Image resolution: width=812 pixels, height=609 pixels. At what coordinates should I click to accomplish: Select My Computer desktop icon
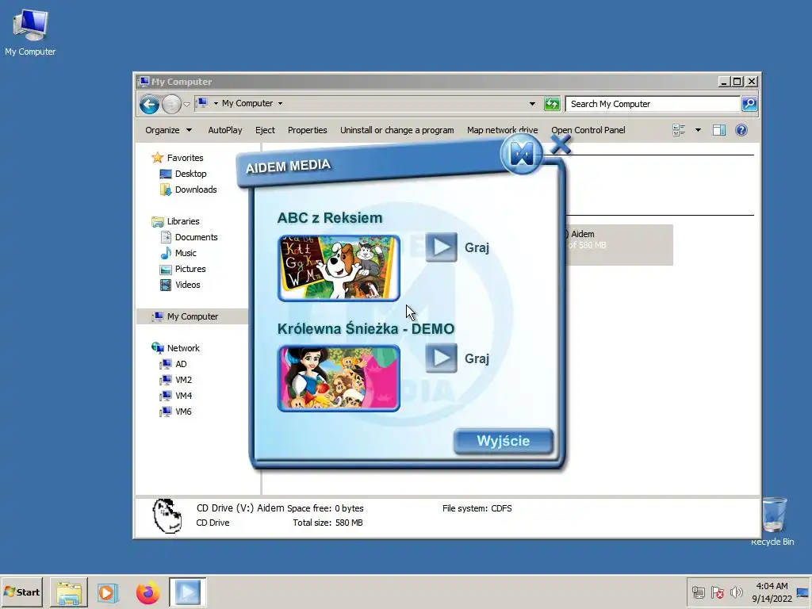30,32
